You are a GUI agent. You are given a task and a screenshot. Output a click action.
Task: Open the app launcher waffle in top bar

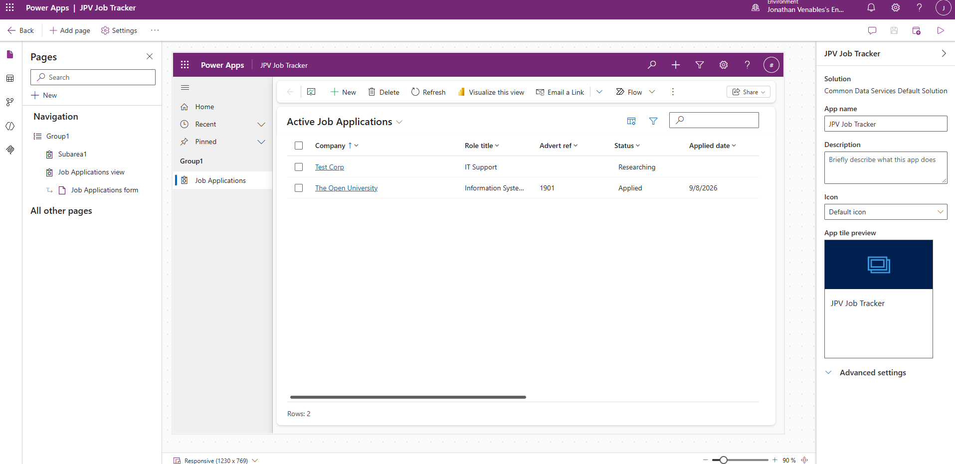click(9, 7)
